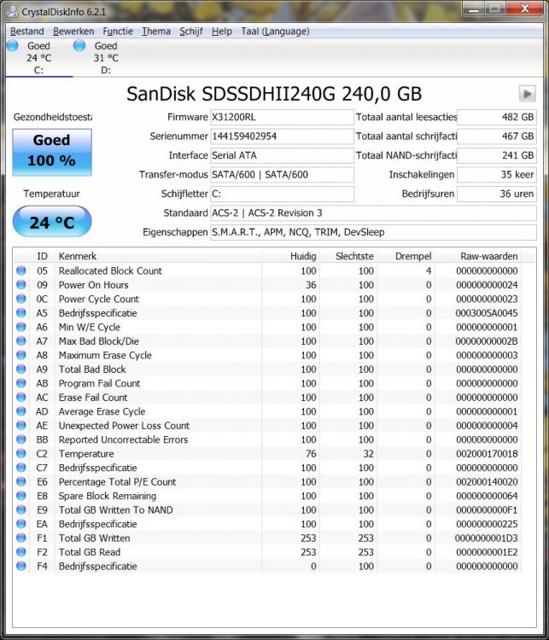Open the Functie menu
This screenshot has height=640, width=549.
point(118,32)
